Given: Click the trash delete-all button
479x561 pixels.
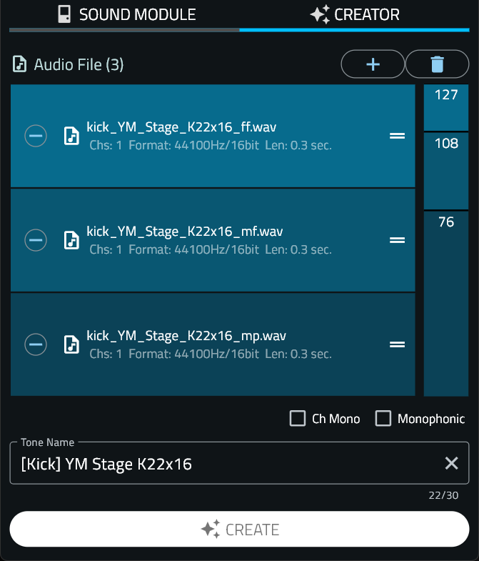Looking at the screenshot, I should (437, 64).
